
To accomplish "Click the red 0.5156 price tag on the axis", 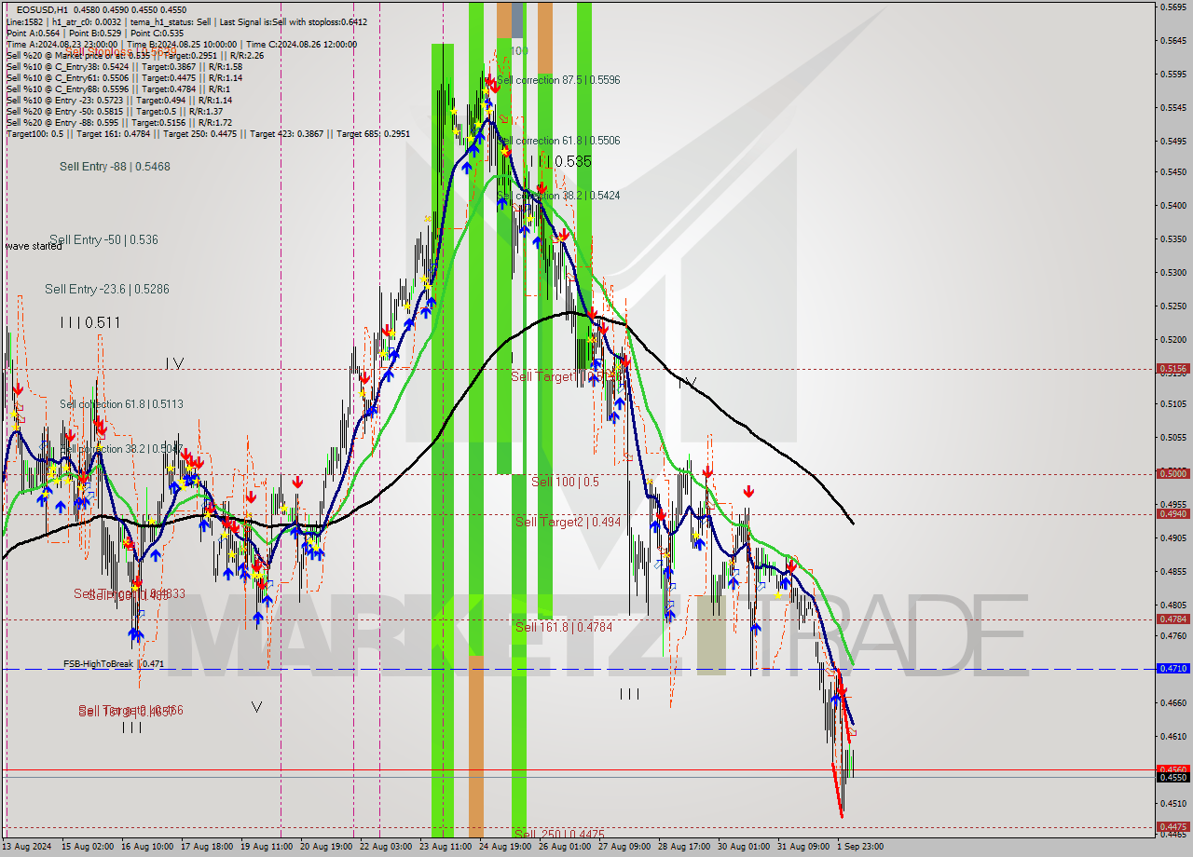I will (x=1172, y=368).
